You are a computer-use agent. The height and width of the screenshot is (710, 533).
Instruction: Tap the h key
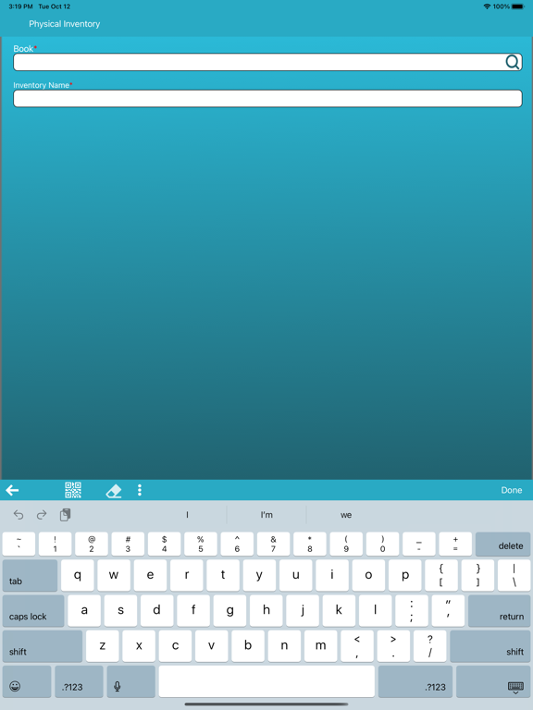(x=266, y=610)
